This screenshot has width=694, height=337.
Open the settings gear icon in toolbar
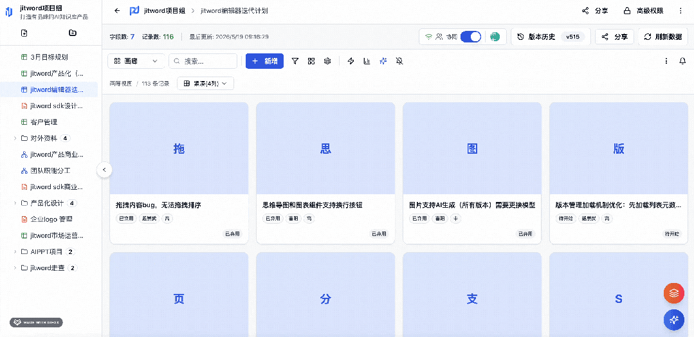(327, 61)
